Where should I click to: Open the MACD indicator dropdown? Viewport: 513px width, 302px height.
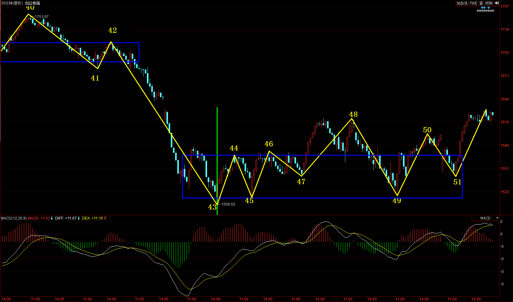click(x=497, y=218)
